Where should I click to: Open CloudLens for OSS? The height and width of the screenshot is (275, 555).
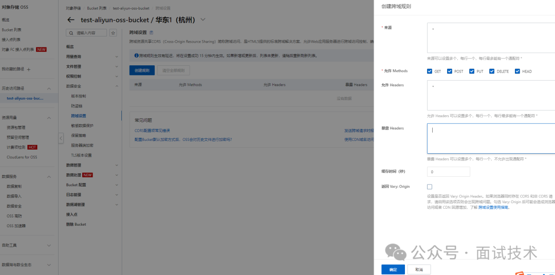point(22,157)
